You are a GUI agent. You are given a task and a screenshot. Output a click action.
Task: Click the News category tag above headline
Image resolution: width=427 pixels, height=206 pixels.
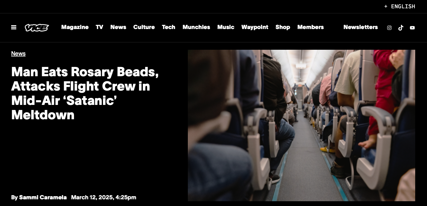18,54
